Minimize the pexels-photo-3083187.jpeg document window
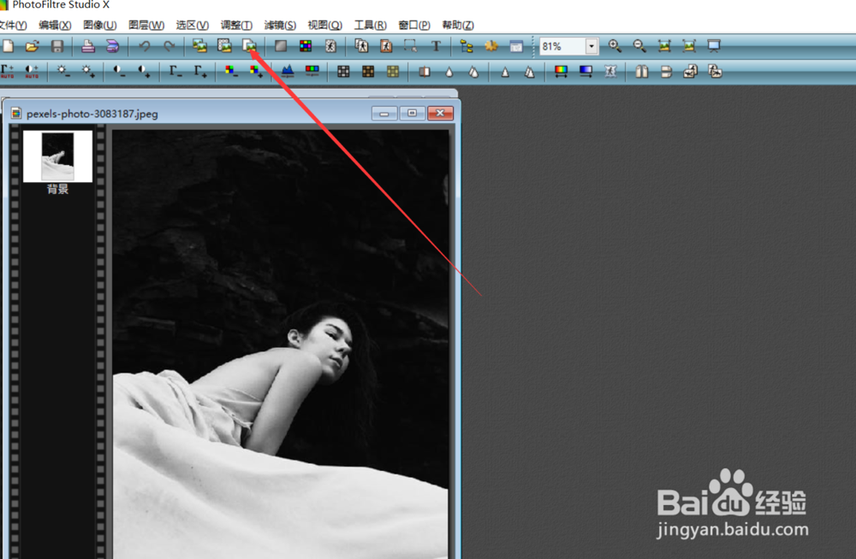The width and height of the screenshot is (856, 559). tap(384, 113)
